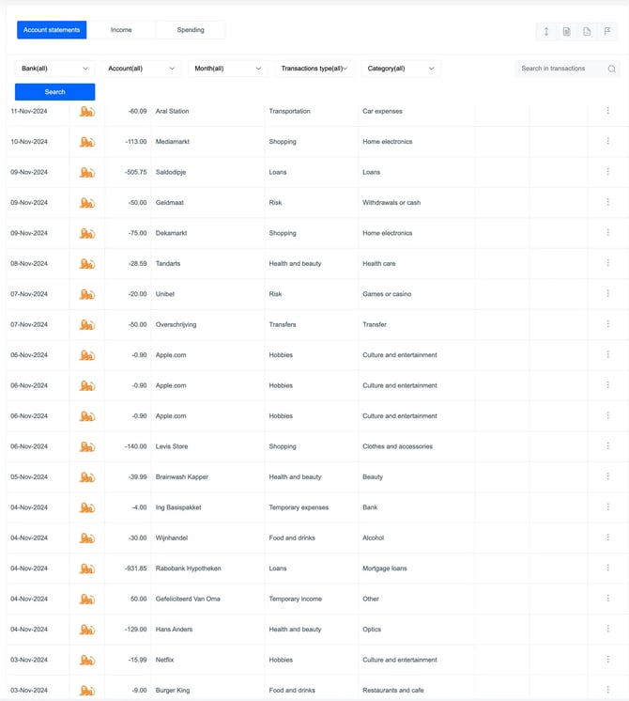
Task: Open three-dot menu for Unibet transaction
Action: pos(607,294)
